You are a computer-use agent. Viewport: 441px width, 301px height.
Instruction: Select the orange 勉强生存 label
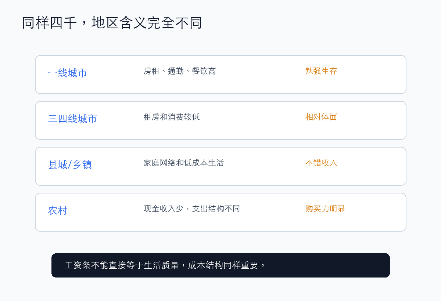[321, 71]
